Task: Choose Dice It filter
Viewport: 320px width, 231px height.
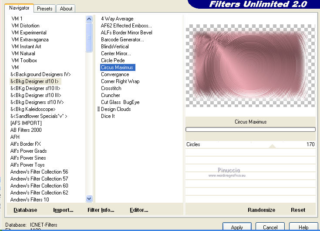Action: (x=108, y=116)
